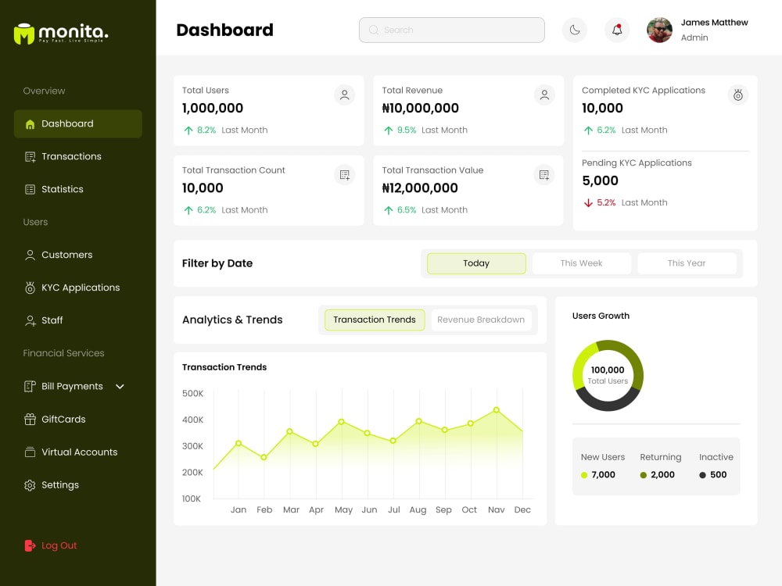
Task: Click the James Matthew name
Action: (x=714, y=23)
